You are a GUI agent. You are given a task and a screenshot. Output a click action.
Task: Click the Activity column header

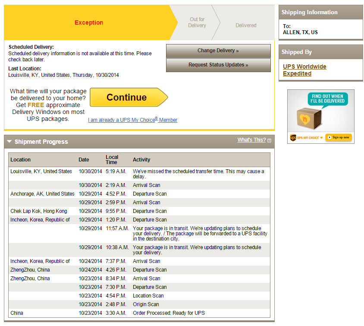[141, 160]
